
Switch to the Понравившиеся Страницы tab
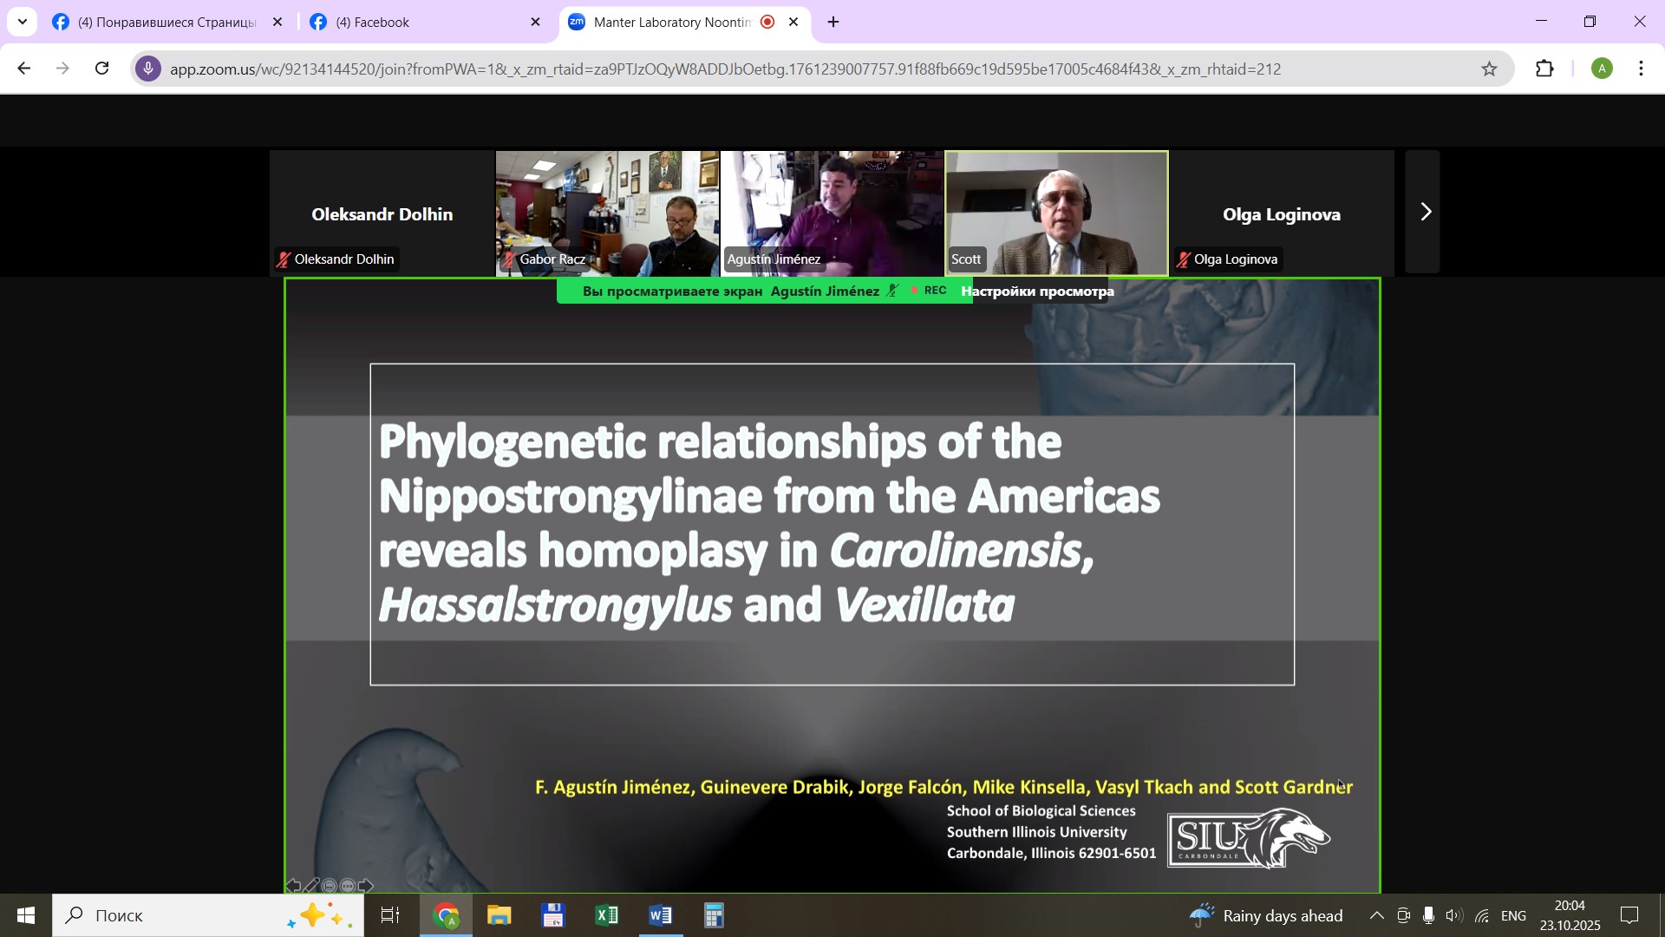click(x=165, y=23)
